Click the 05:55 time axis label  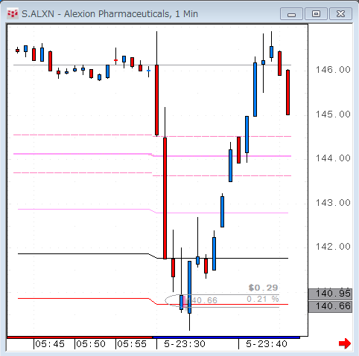132,344
